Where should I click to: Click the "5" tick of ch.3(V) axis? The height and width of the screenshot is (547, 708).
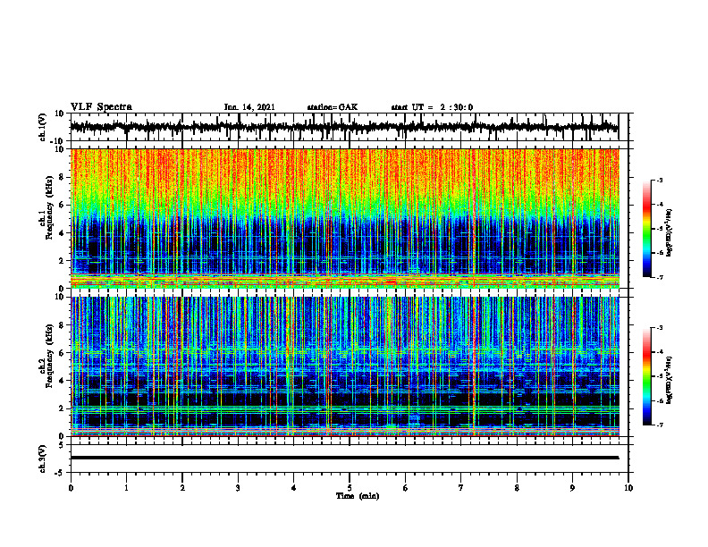click(63, 445)
